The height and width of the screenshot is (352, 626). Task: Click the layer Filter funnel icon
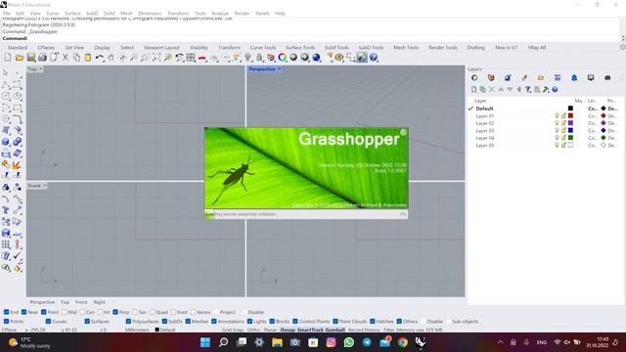pyautogui.click(x=528, y=89)
